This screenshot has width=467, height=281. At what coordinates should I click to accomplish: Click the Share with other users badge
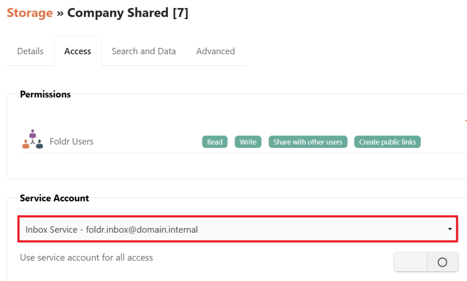pyautogui.click(x=308, y=142)
